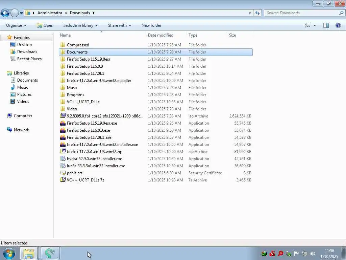Click the refresh button beside address bar
346x260 pixels.
click(257, 13)
